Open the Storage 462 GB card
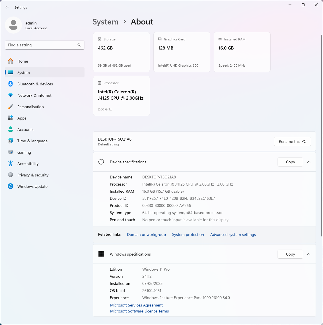This screenshot has width=323, height=325. coord(122,52)
